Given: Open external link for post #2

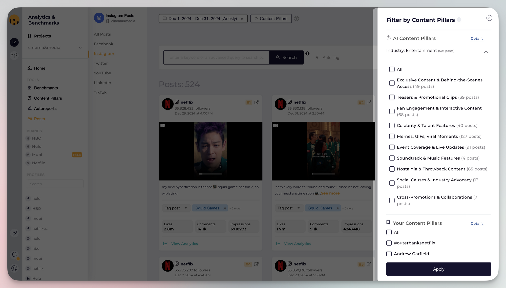Looking at the screenshot, I should (369, 102).
